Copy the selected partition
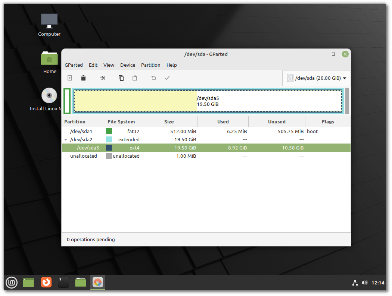Image resolution: width=392 pixels, height=296 pixels. tap(121, 78)
